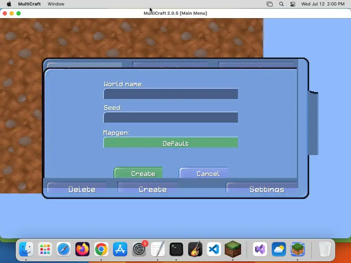The height and width of the screenshot is (263, 351).
Task: Click the grass block icon in dock
Action: coord(233,249)
